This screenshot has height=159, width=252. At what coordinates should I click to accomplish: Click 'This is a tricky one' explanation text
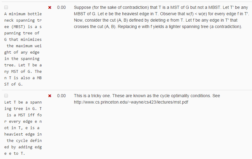point(147,96)
